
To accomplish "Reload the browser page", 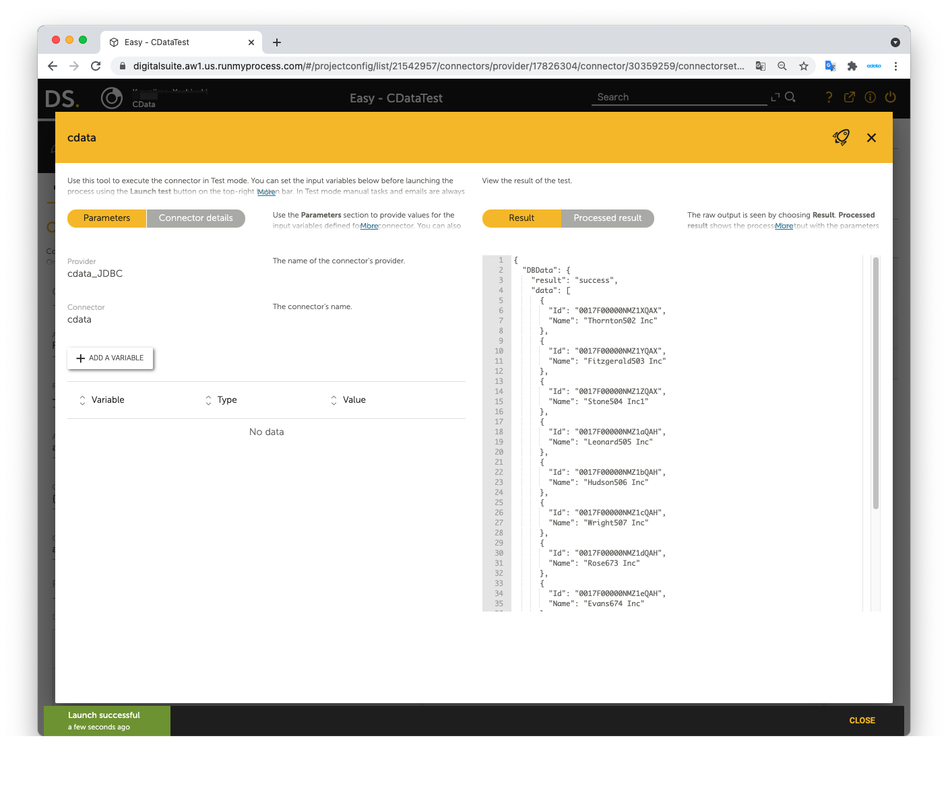I will [96, 66].
